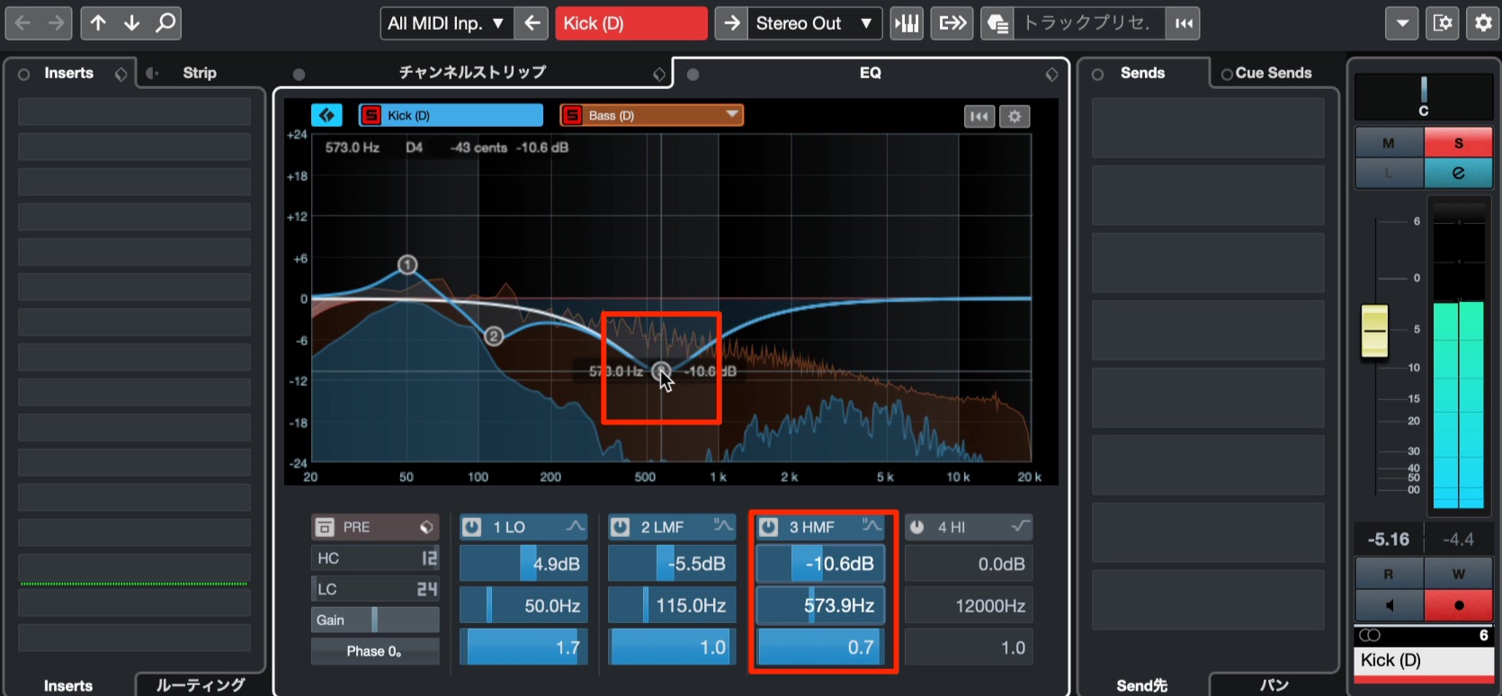Disable the 3 HMF band power
Image resolution: width=1502 pixels, height=696 pixels.
[769, 527]
